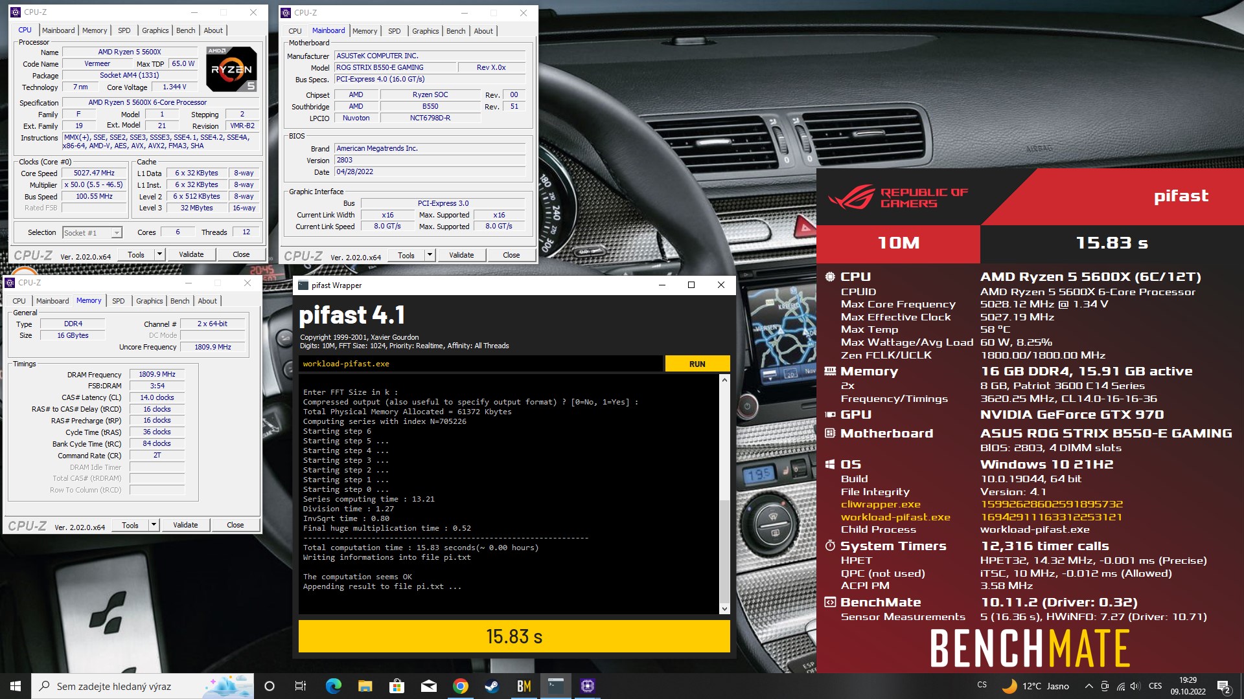Click Validate in CPU-Z Mainboard window
This screenshot has width=1244, height=699.
[461, 255]
